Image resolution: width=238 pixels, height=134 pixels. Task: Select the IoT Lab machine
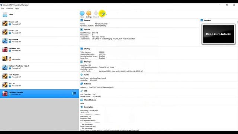pos(39,85)
